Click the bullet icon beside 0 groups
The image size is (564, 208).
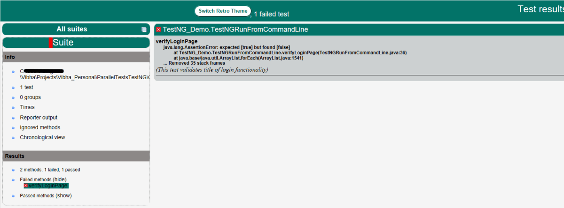(14, 98)
